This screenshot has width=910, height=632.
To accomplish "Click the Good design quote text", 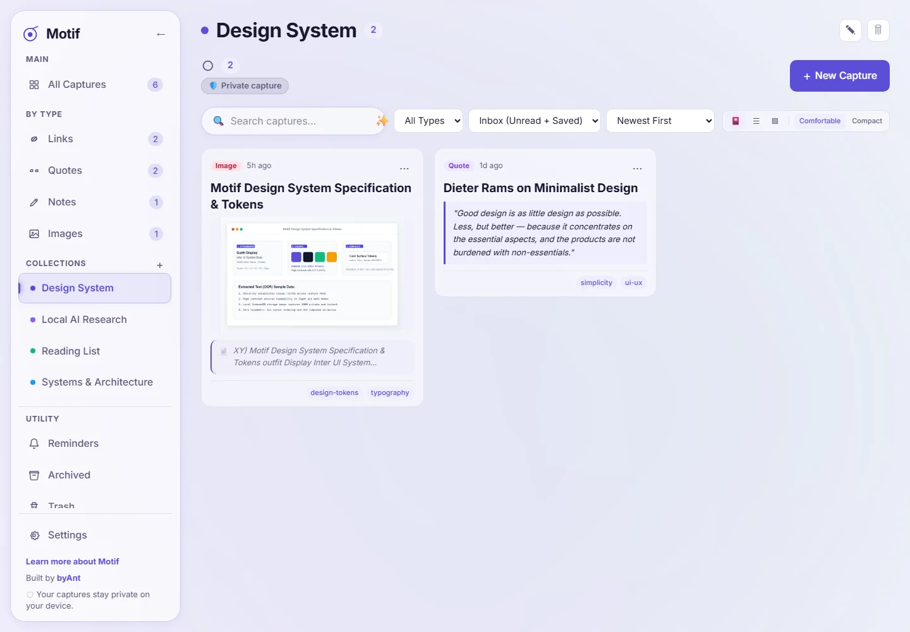I will [545, 233].
